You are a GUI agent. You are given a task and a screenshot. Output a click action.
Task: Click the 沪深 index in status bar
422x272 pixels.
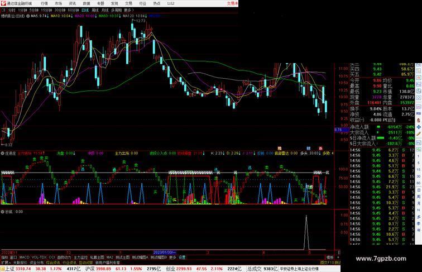90,269
